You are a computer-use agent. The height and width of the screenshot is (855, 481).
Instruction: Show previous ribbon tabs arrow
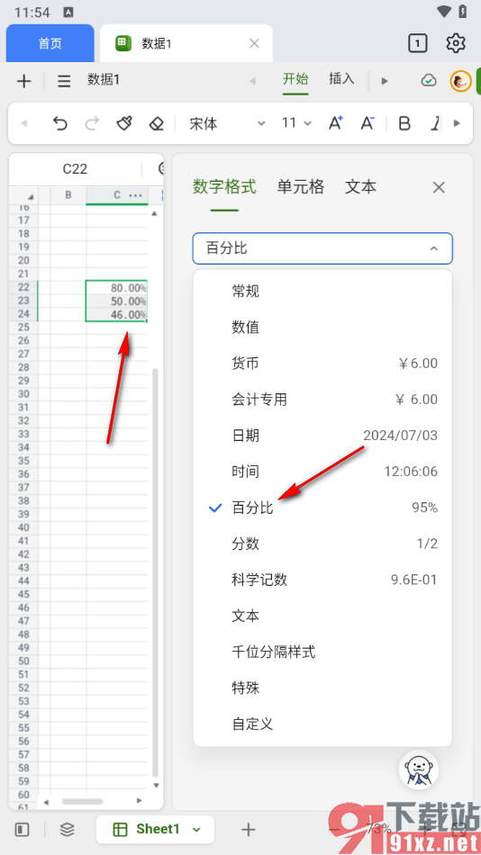point(252,81)
